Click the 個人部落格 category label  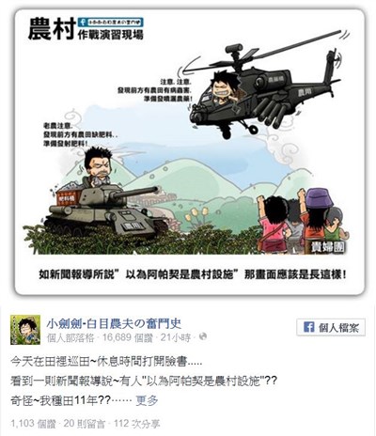[x=70, y=337]
